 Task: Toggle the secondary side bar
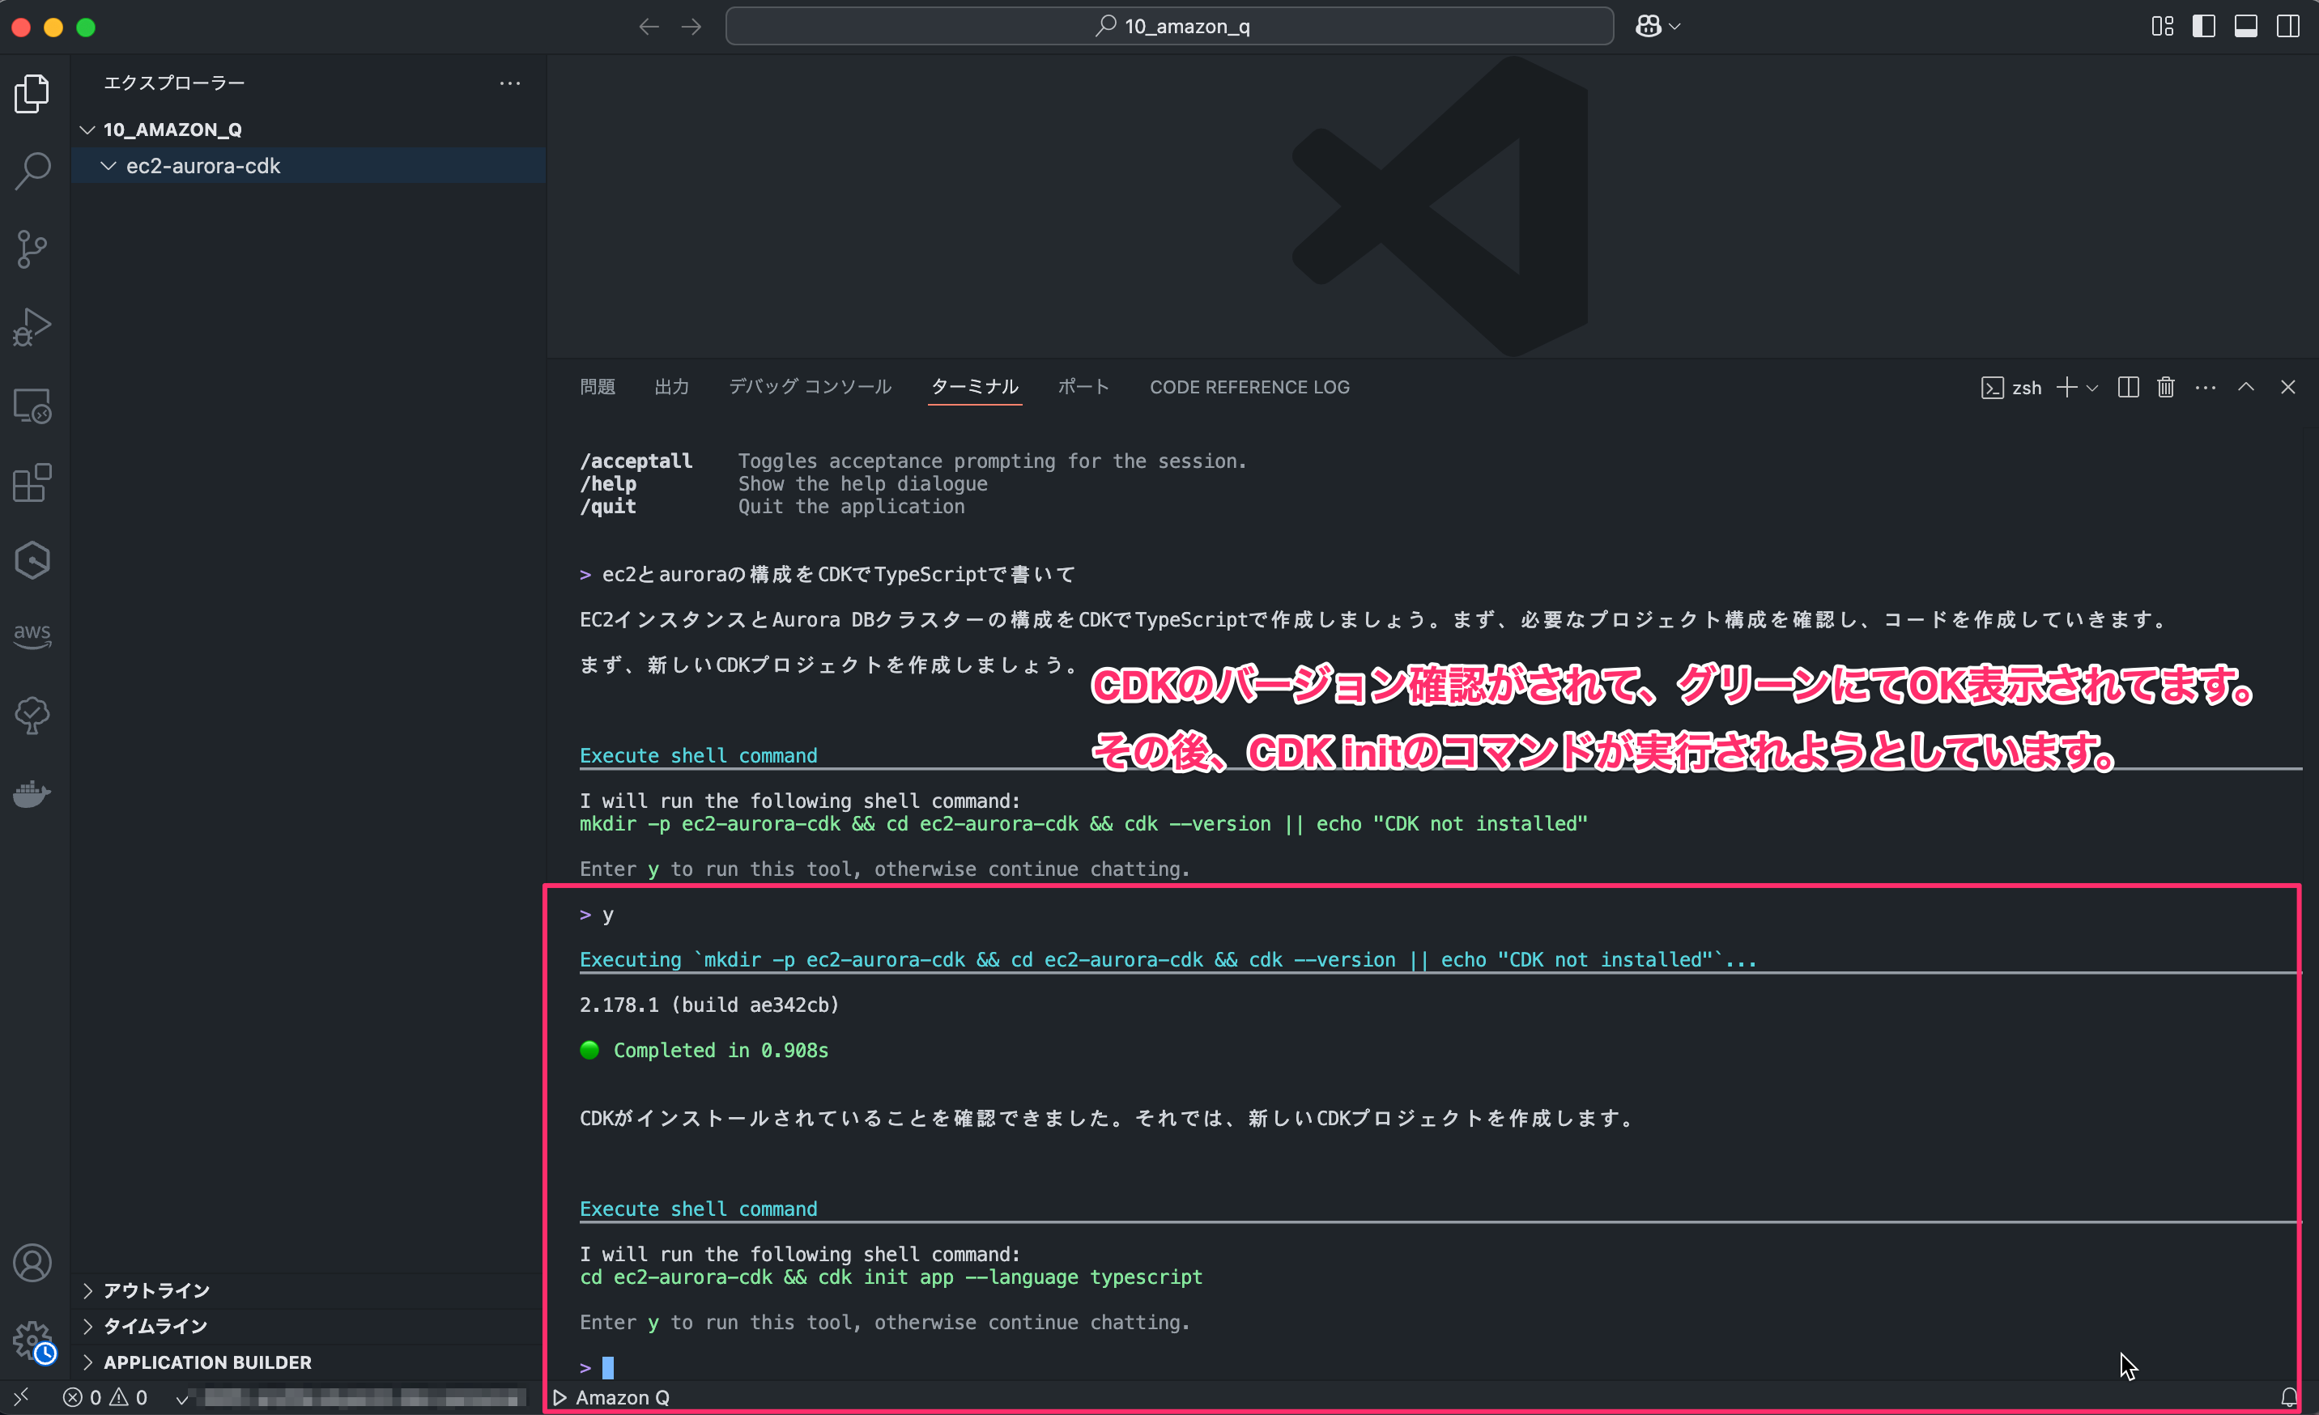(x=2288, y=27)
